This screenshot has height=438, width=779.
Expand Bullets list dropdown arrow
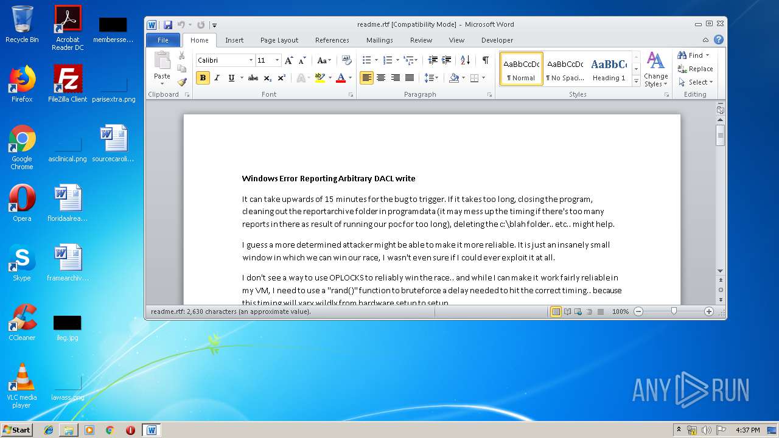(376, 60)
